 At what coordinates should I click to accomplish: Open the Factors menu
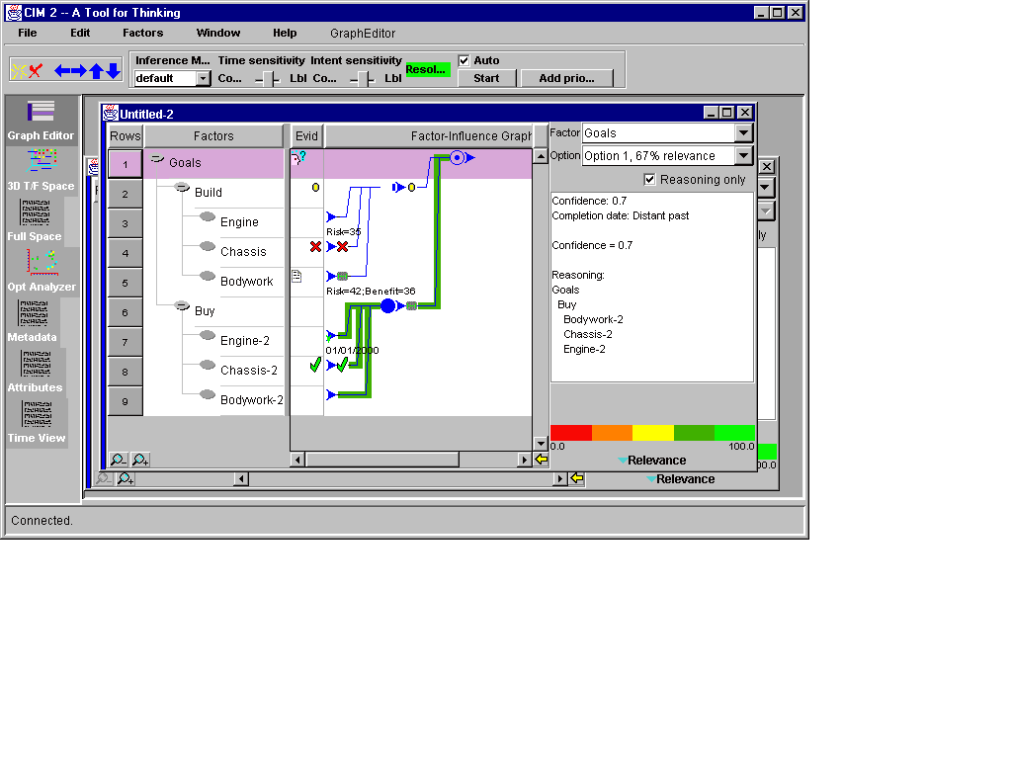click(142, 33)
